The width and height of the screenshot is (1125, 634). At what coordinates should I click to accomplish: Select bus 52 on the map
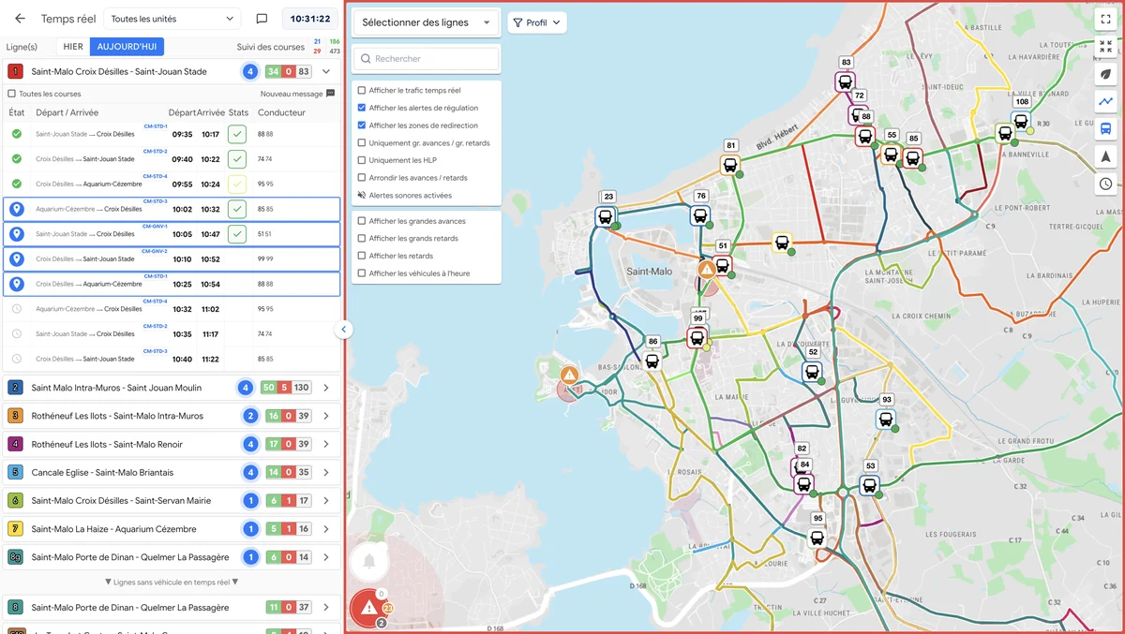point(812,372)
